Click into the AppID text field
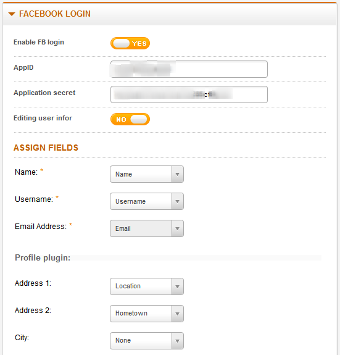Image resolution: width=340 pixels, height=355 pixels. tap(189, 69)
